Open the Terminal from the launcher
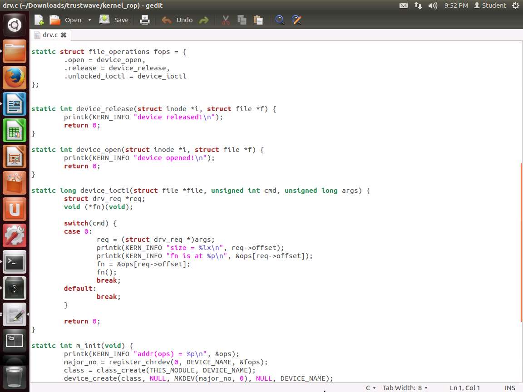The height and width of the screenshot is (392, 523). pyautogui.click(x=15, y=262)
